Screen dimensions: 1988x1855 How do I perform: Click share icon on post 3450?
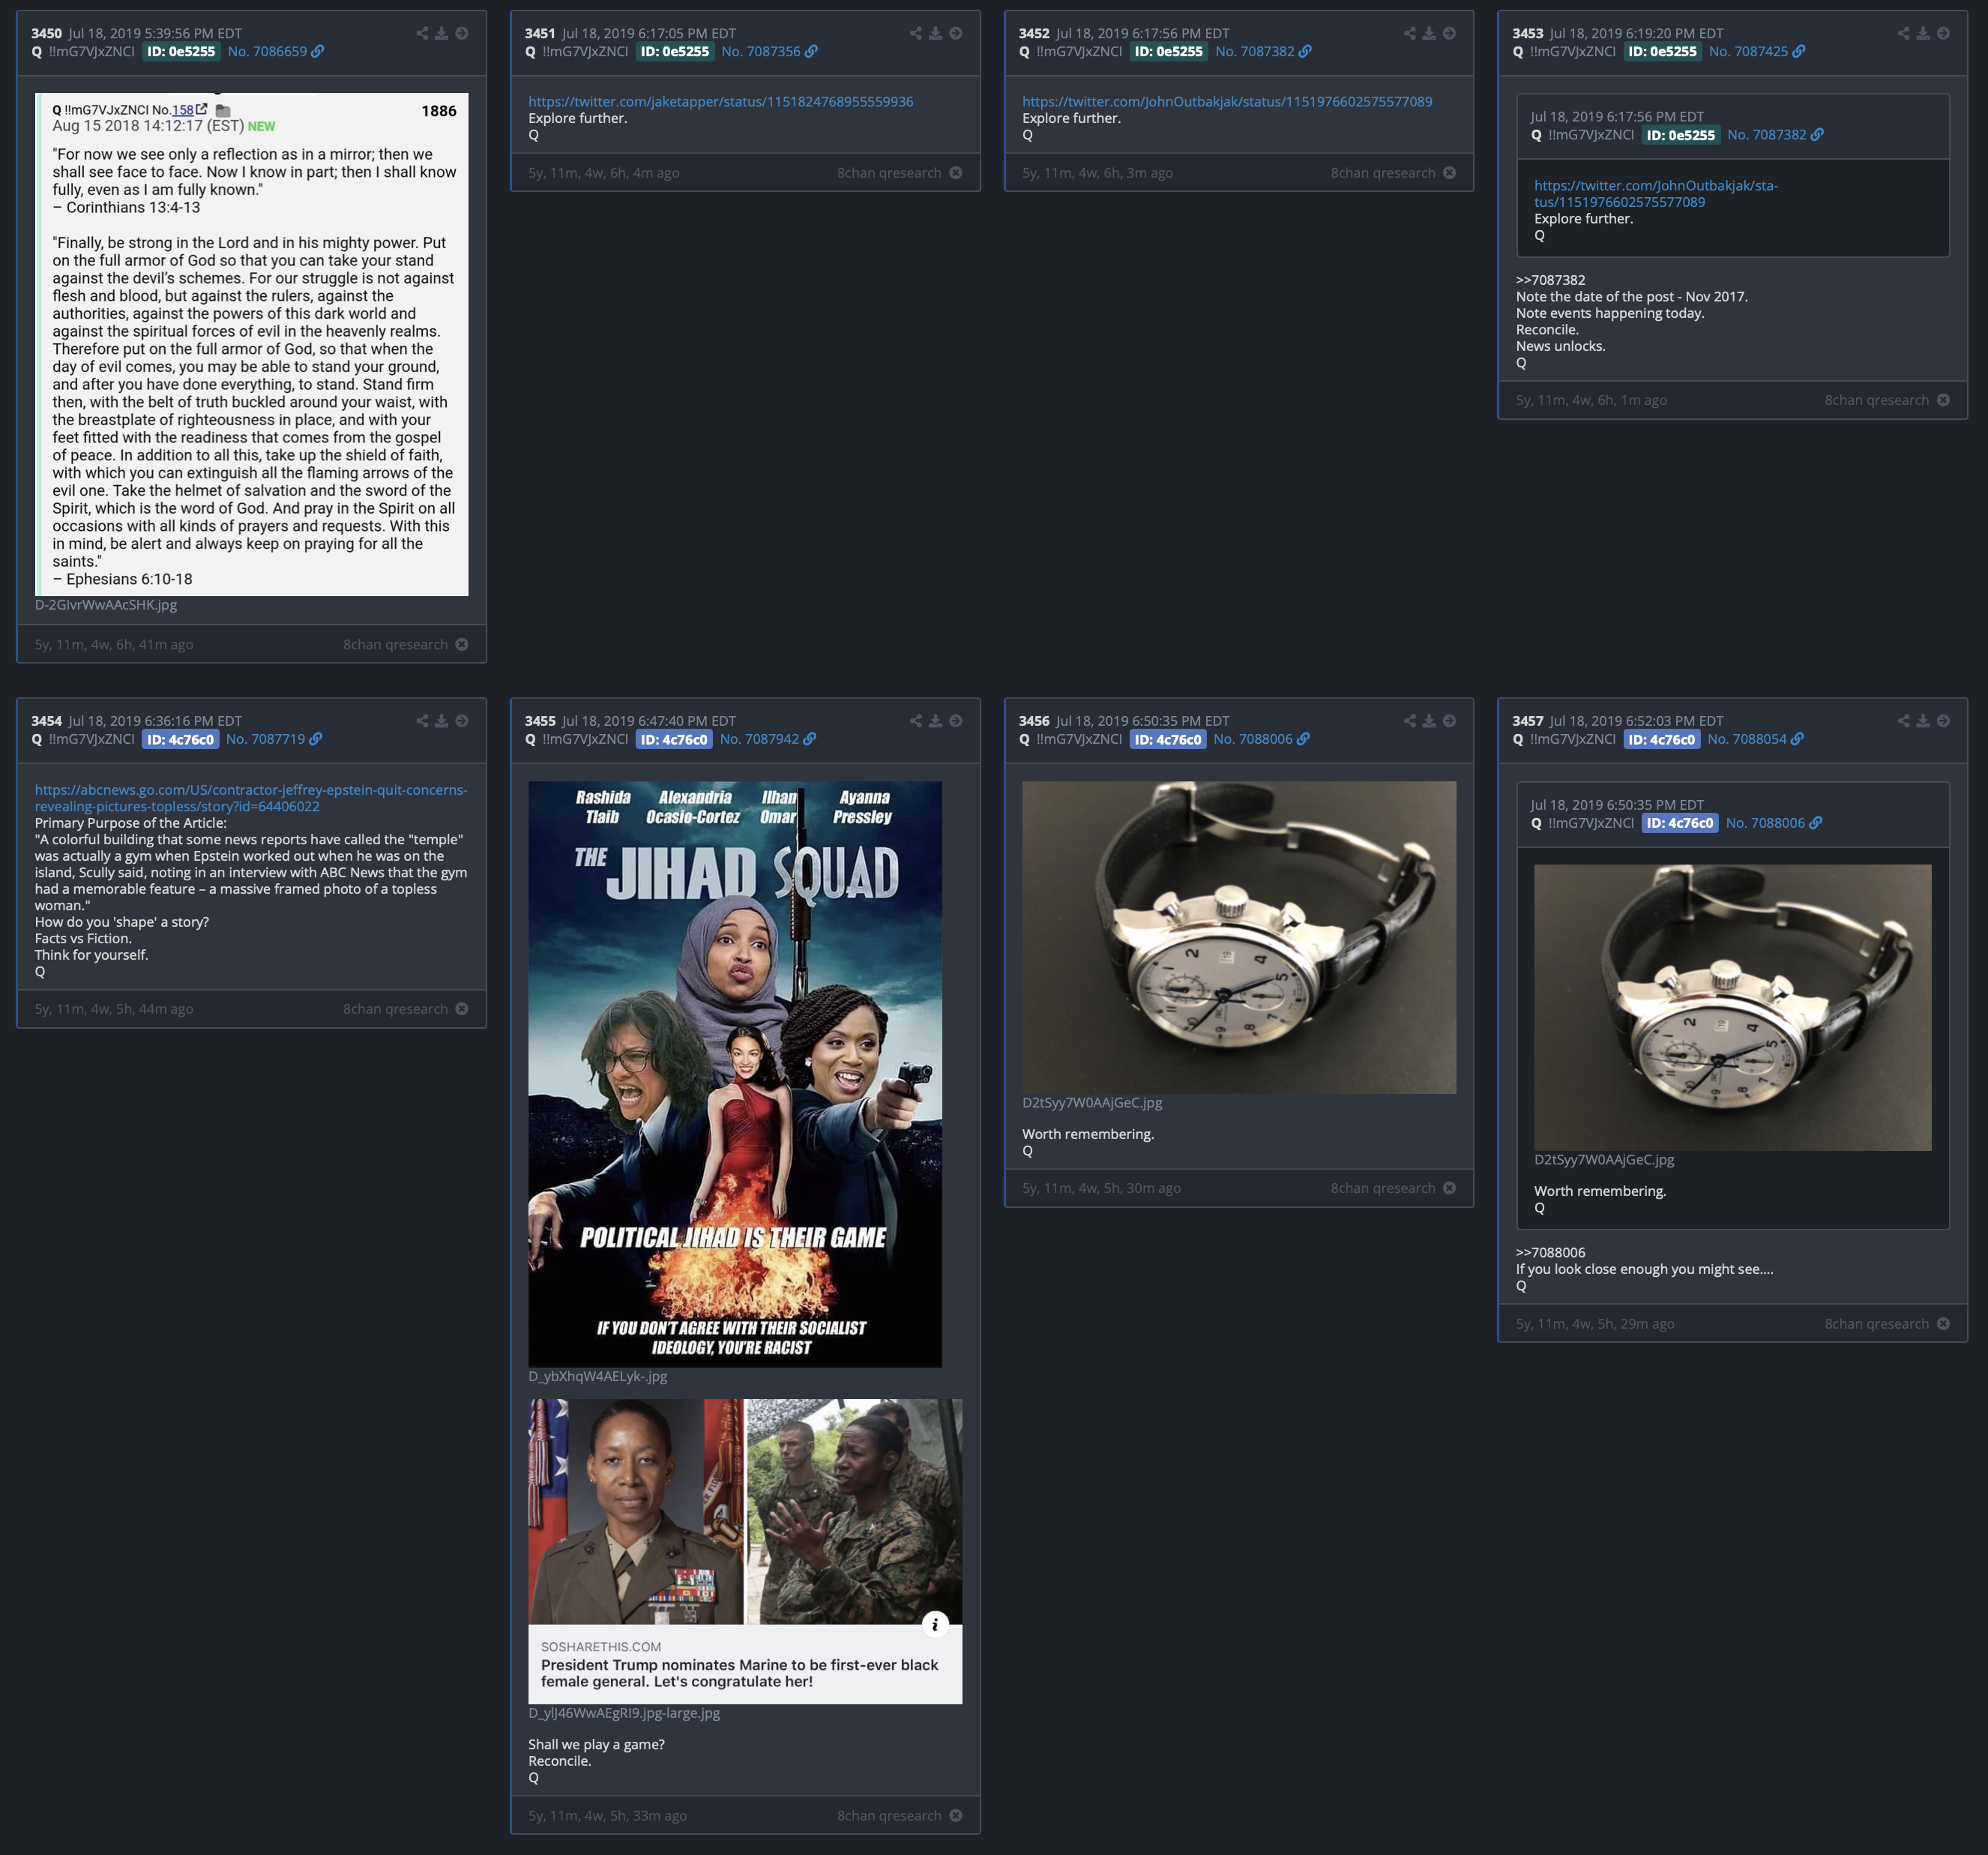click(x=422, y=33)
